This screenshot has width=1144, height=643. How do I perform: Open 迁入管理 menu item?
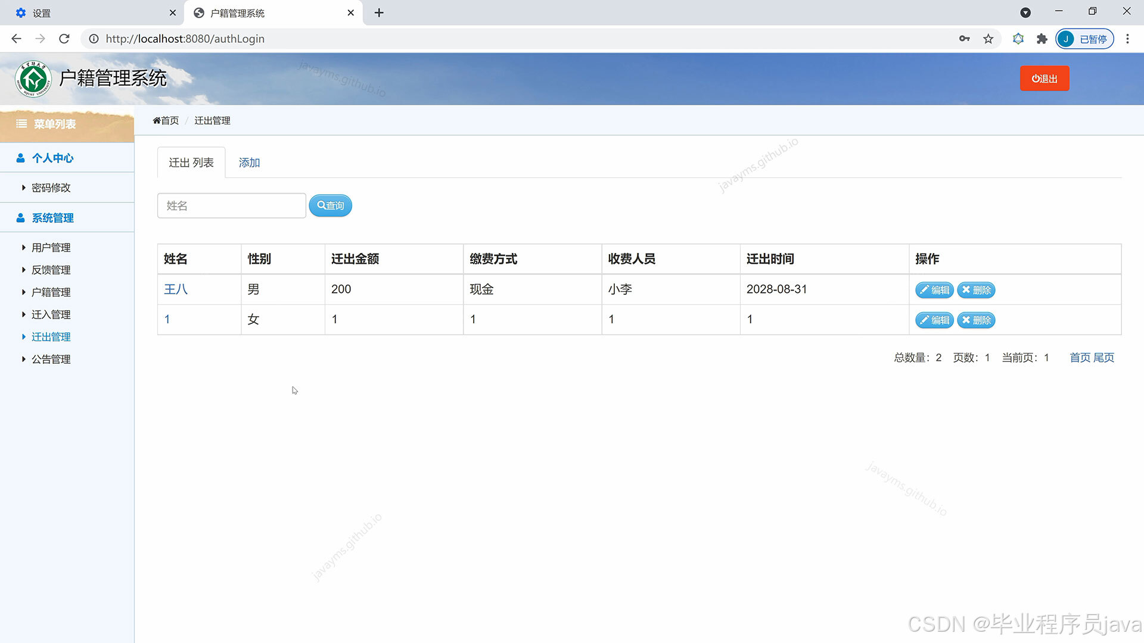tap(51, 314)
